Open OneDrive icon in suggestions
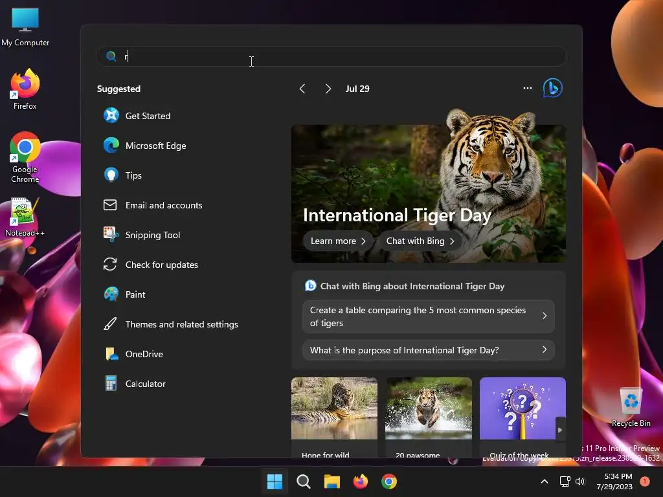Viewport: 663px width, 497px height. [x=111, y=354]
